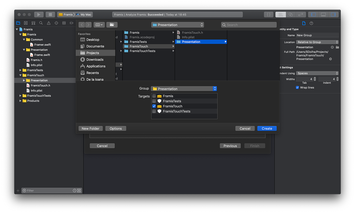Uncheck the FramisTouch target checkbox

[x=154, y=106]
